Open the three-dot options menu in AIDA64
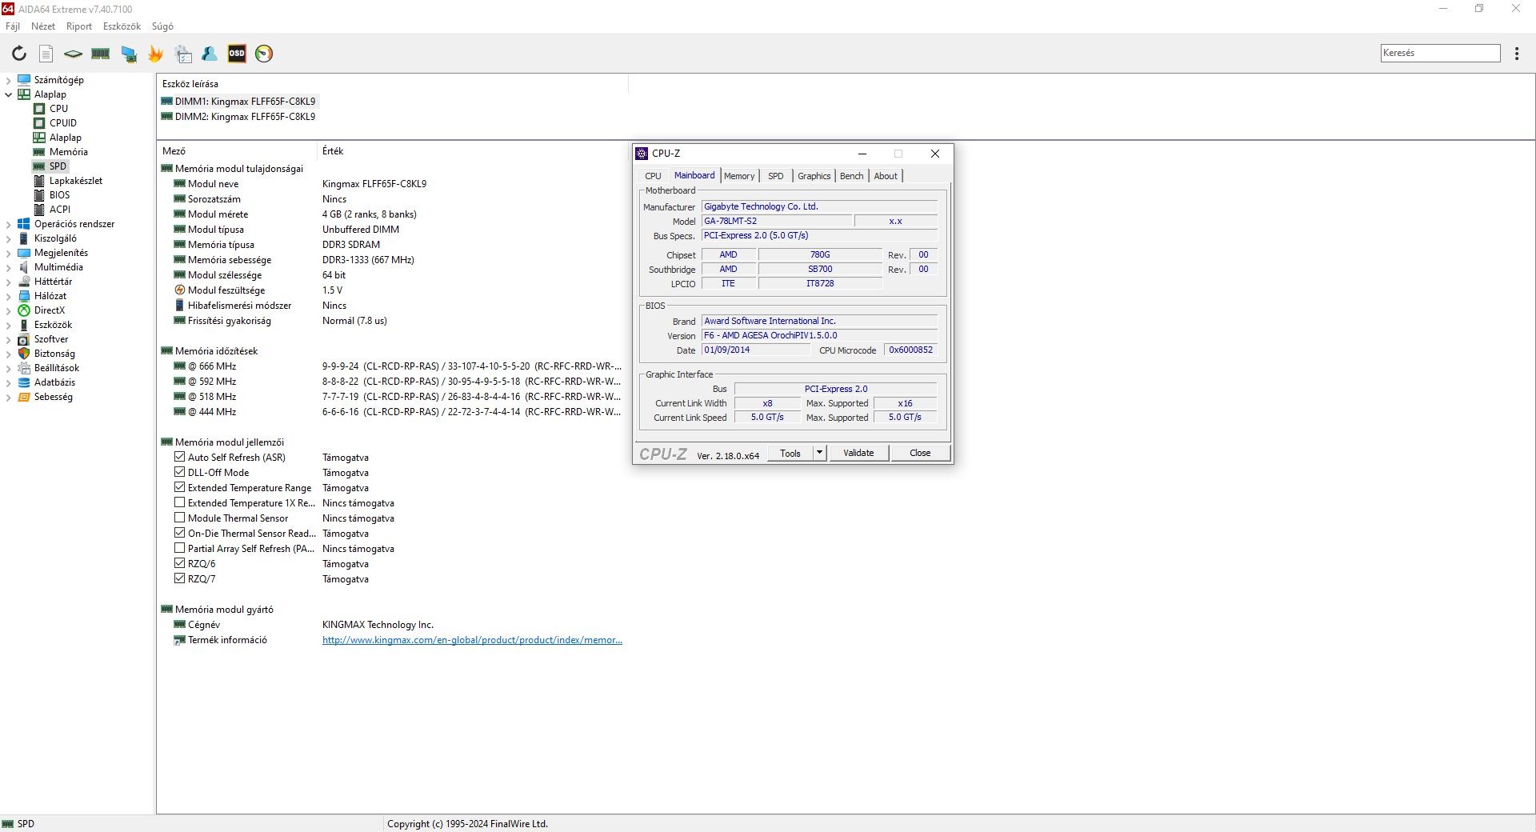This screenshot has width=1536, height=832. click(x=1517, y=54)
